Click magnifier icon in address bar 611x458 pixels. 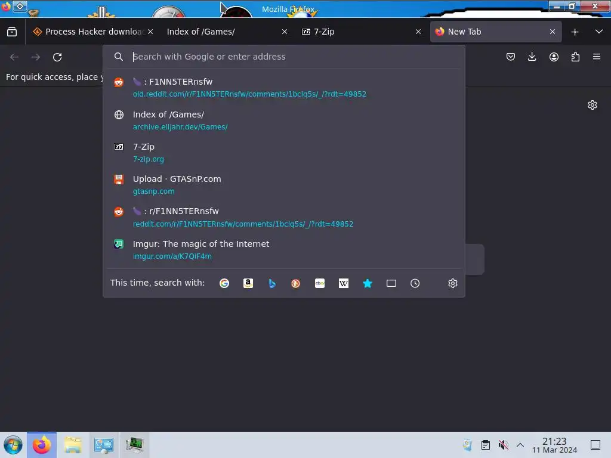[119, 57]
